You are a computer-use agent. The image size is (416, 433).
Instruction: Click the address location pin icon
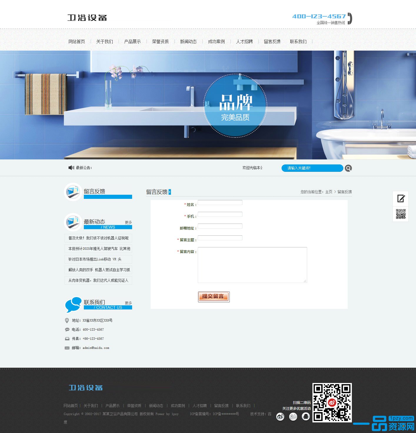pos(67,320)
